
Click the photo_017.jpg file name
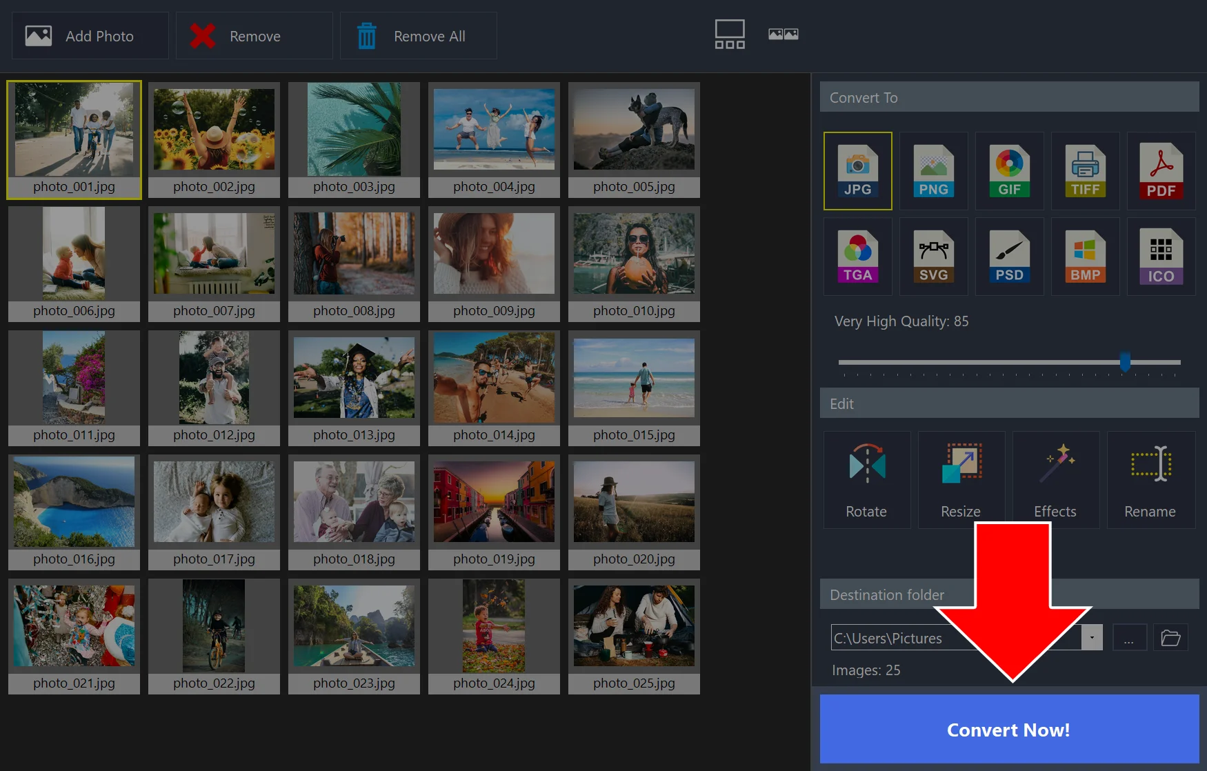coord(214,559)
